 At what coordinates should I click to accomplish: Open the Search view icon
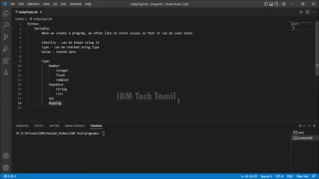[x=5, y=25]
